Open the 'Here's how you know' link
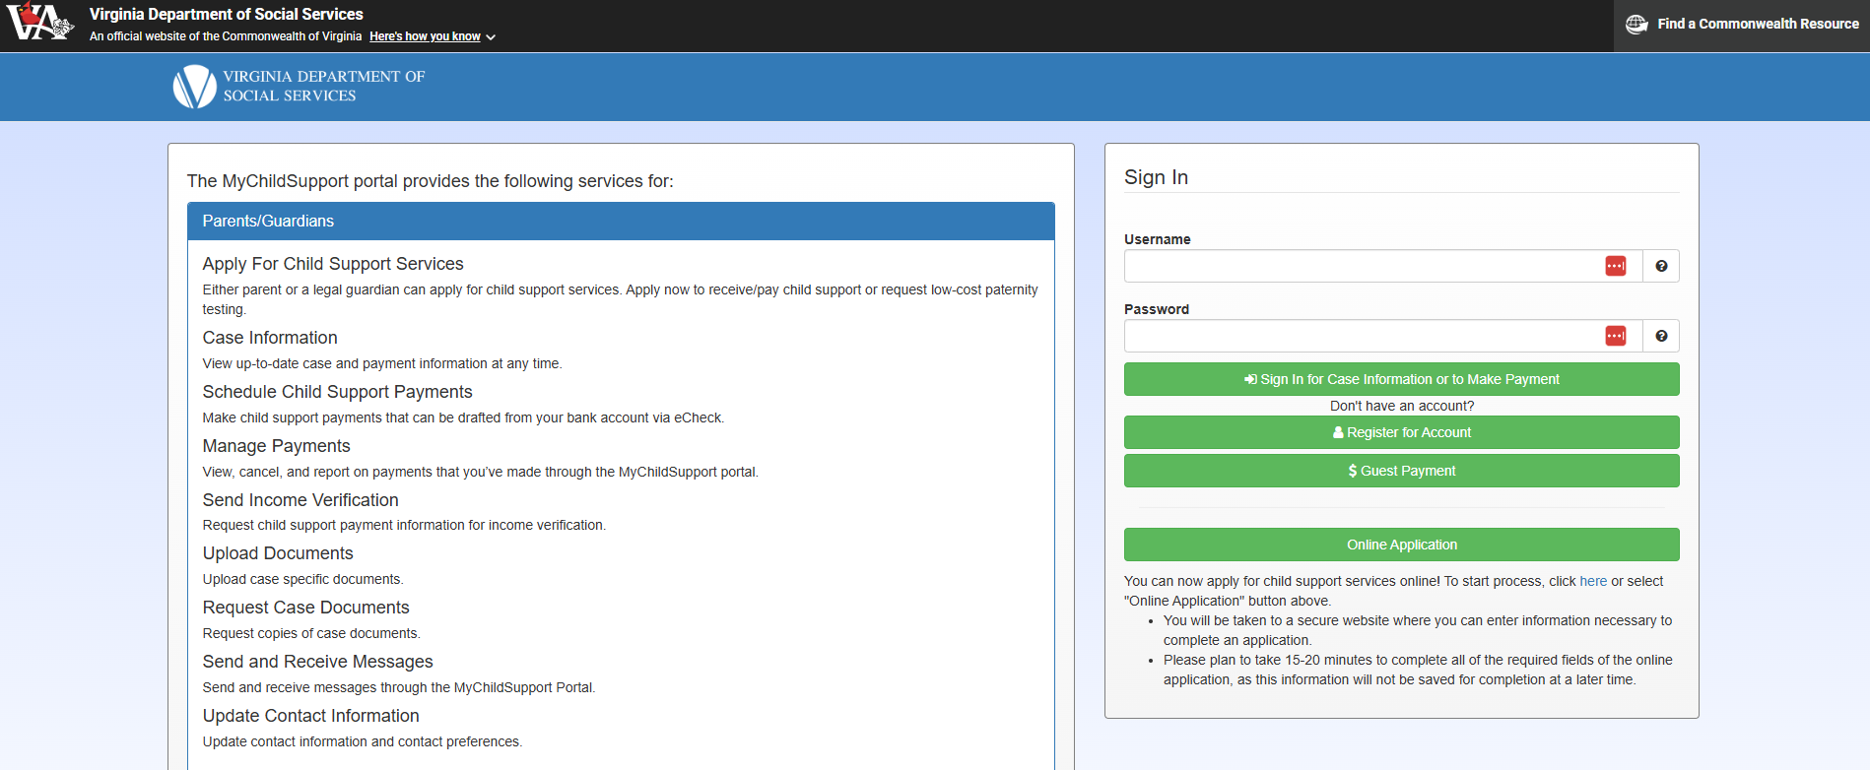Screen dimensions: 1870x770 [425, 36]
